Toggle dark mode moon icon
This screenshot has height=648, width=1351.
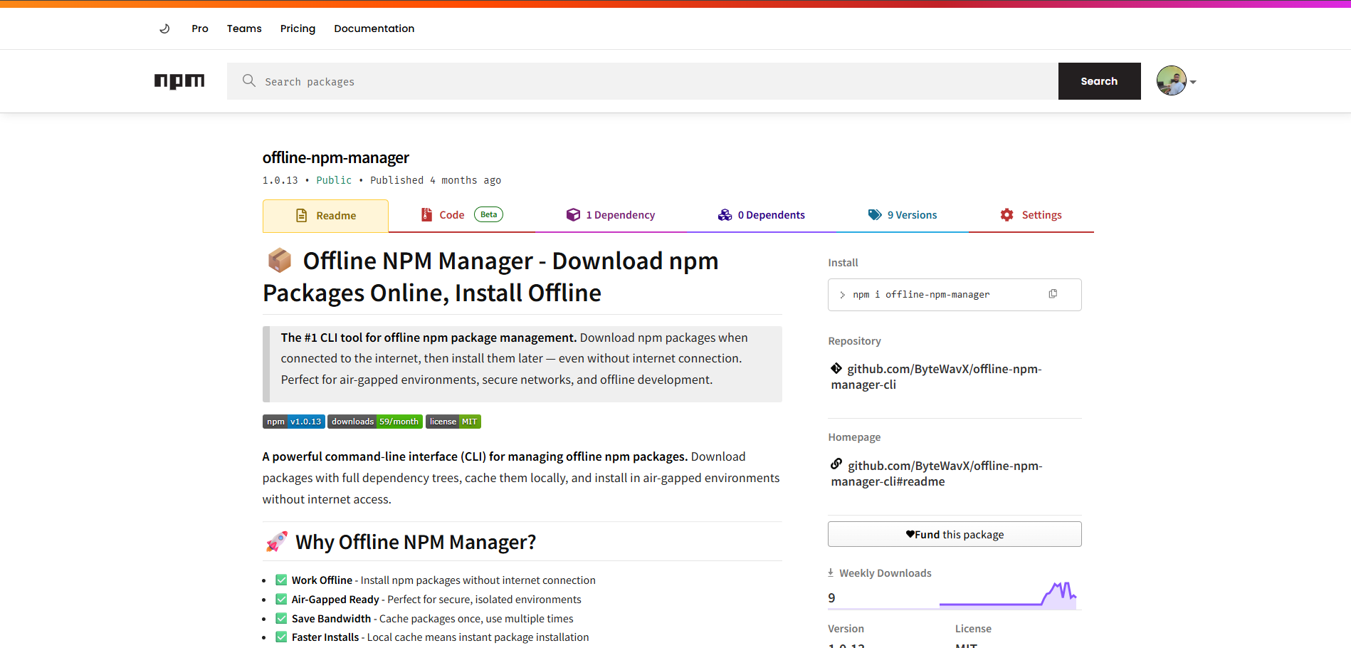click(164, 28)
